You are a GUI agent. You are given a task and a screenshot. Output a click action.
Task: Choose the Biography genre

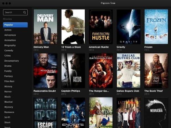pos(10,46)
